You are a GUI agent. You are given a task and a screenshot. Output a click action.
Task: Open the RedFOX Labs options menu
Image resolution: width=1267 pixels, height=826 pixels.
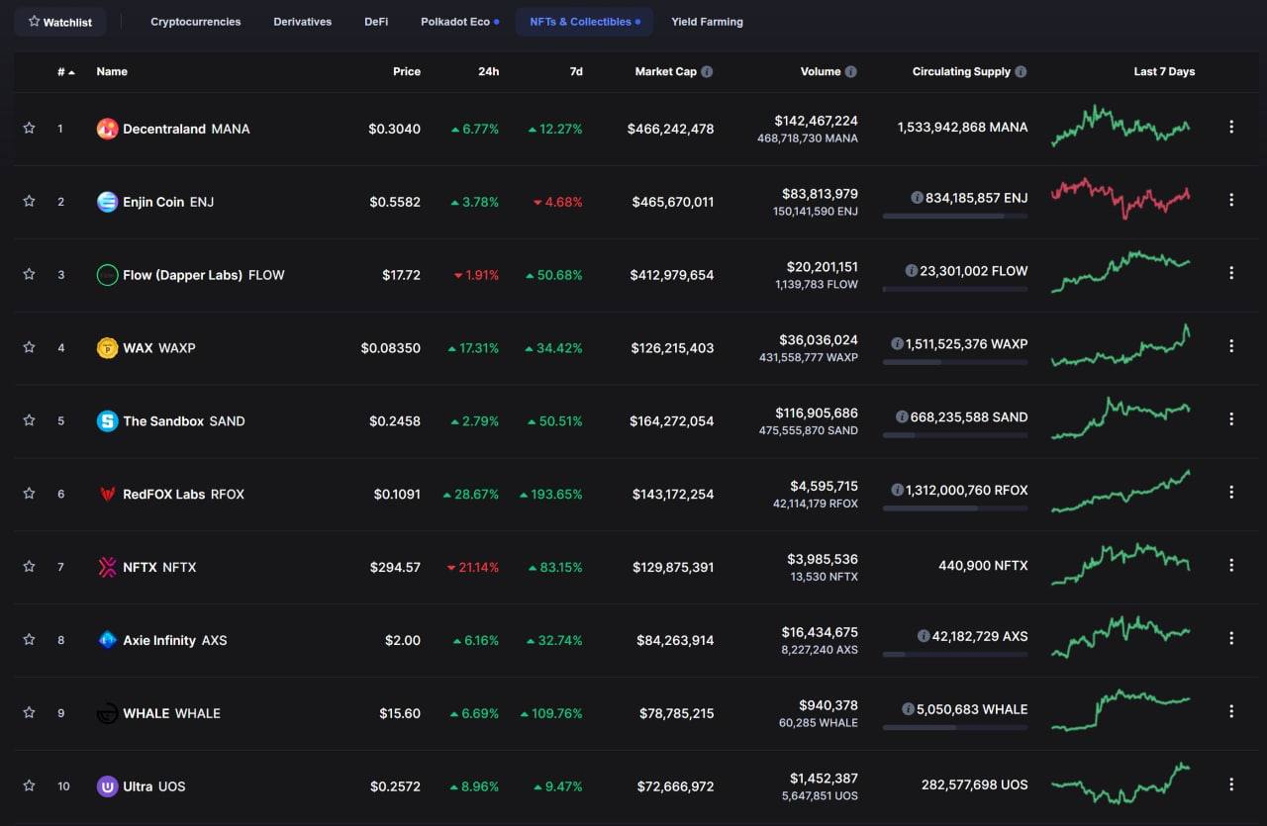(1231, 492)
